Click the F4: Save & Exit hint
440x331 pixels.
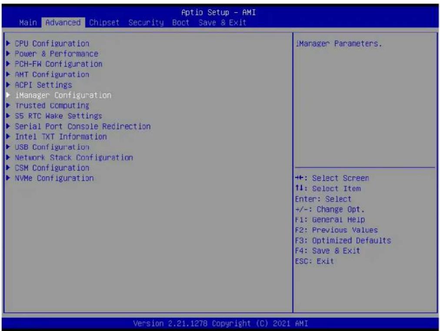pos(327,251)
